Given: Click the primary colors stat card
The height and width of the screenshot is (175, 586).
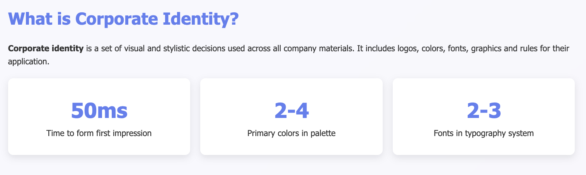Looking at the screenshot, I should click(291, 117).
